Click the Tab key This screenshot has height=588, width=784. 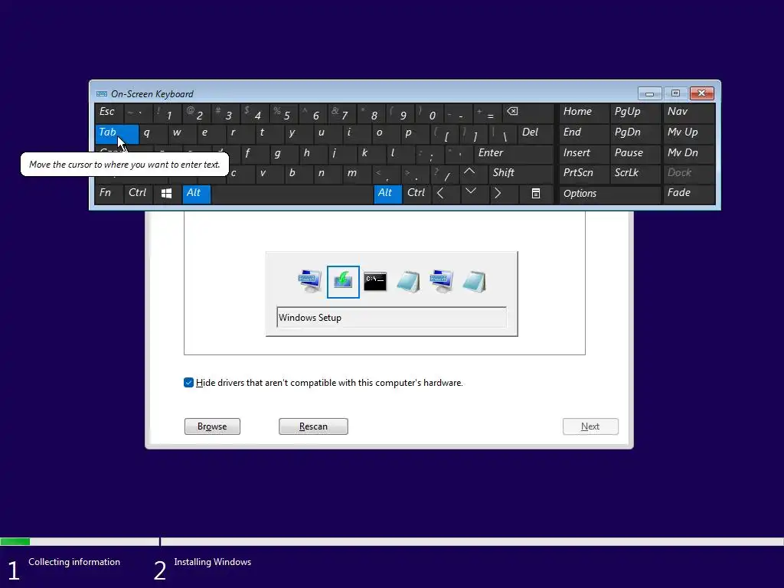(x=116, y=133)
